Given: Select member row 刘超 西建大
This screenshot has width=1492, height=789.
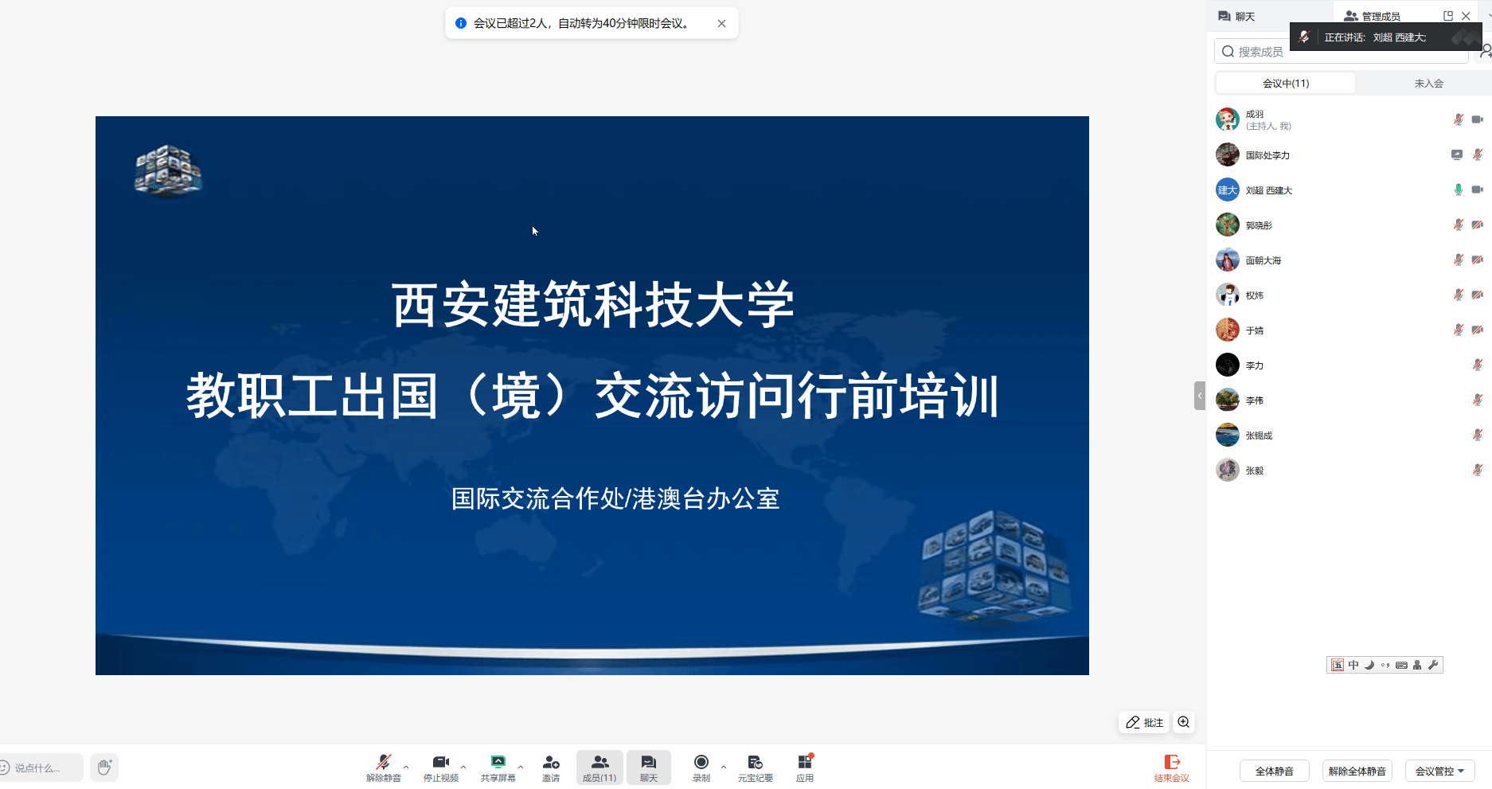Looking at the screenshot, I should (x=1349, y=189).
